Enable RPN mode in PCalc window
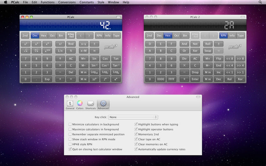The image size is (266, 166). [99, 36]
